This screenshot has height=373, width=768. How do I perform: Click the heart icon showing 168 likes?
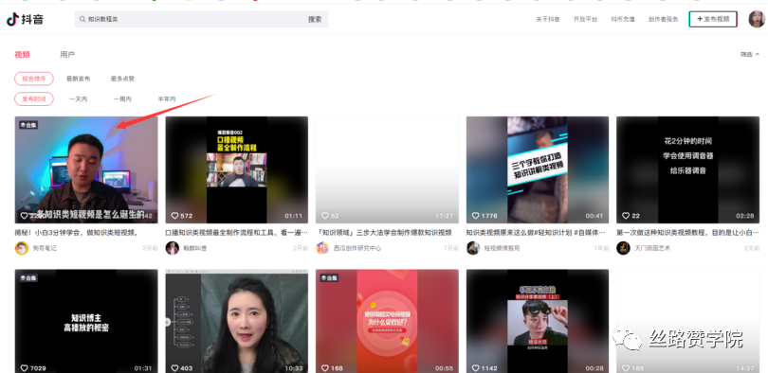pos(324,368)
